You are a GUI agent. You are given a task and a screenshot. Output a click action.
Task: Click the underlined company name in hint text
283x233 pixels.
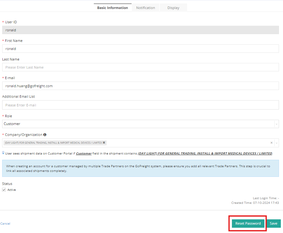tap(205, 153)
